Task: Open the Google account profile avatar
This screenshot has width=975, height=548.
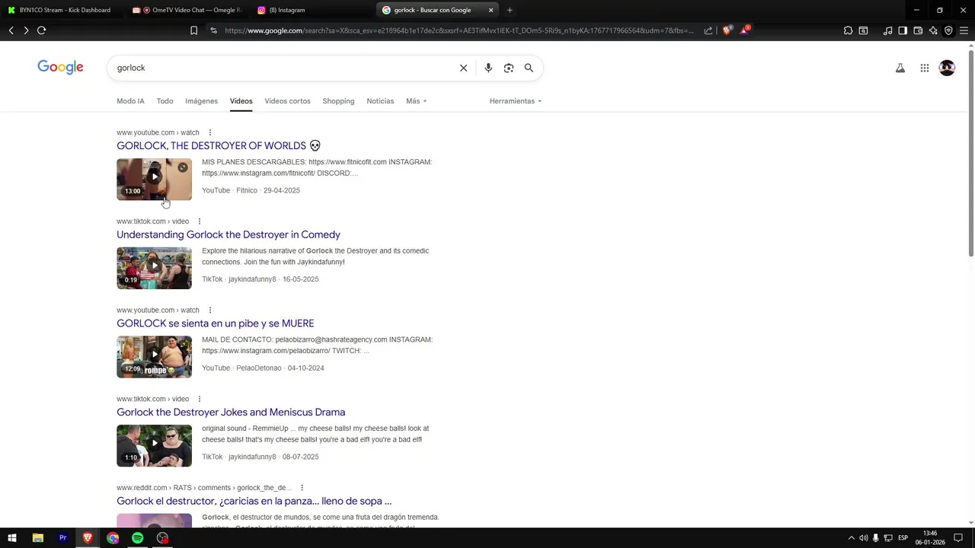Action: click(x=948, y=68)
